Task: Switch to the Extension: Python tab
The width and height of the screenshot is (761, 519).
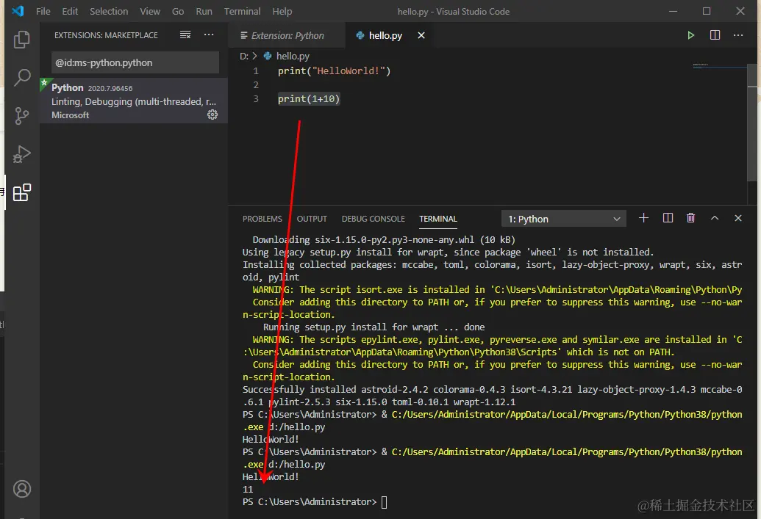Action: point(287,35)
